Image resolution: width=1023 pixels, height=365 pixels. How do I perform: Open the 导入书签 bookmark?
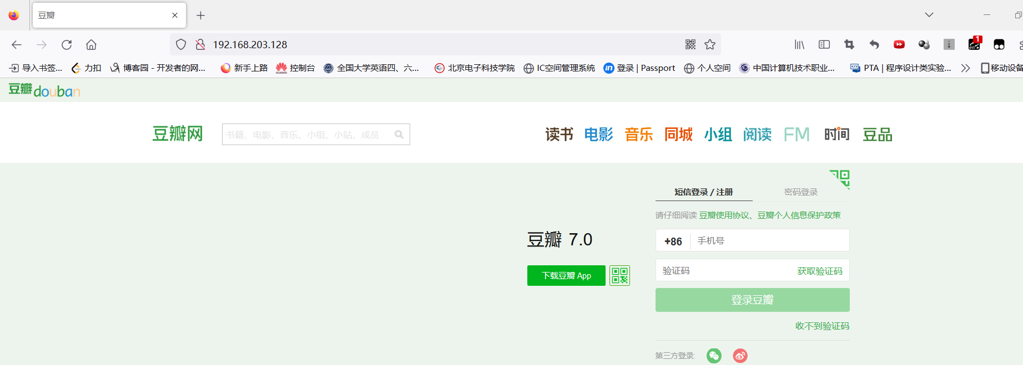coord(36,68)
